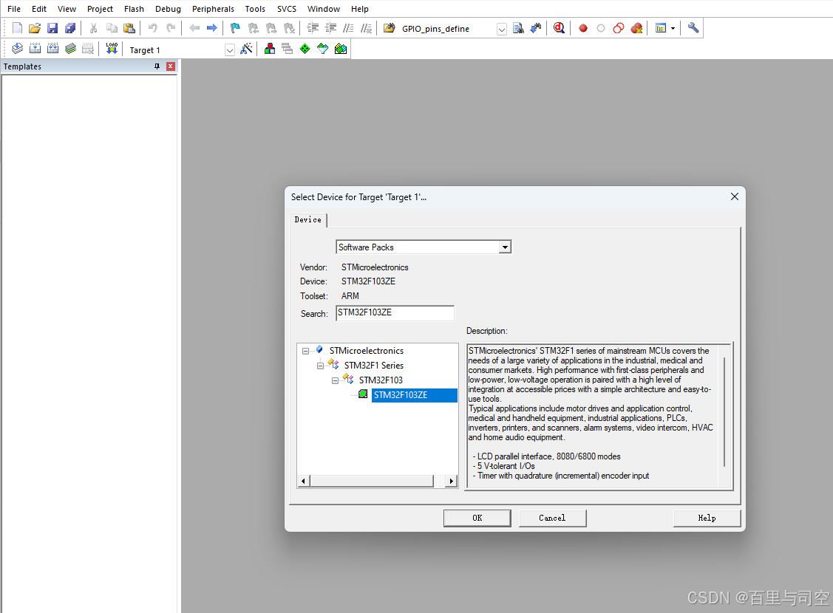
Task: Disable all breakpoints icon
Action: click(x=619, y=28)
